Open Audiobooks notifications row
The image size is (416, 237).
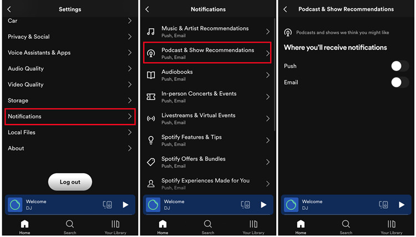(x=207, y=75)
